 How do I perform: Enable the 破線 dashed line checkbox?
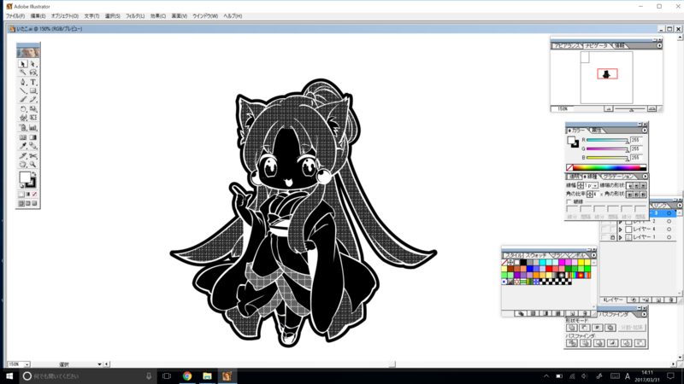click(x=569, y=202)
